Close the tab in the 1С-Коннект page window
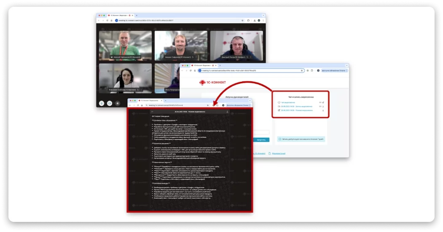The height and width of the screenshot is (232, 443). [x=216, y=66]
